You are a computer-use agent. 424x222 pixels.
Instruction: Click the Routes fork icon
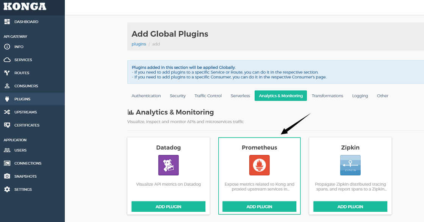coord(7,73)
